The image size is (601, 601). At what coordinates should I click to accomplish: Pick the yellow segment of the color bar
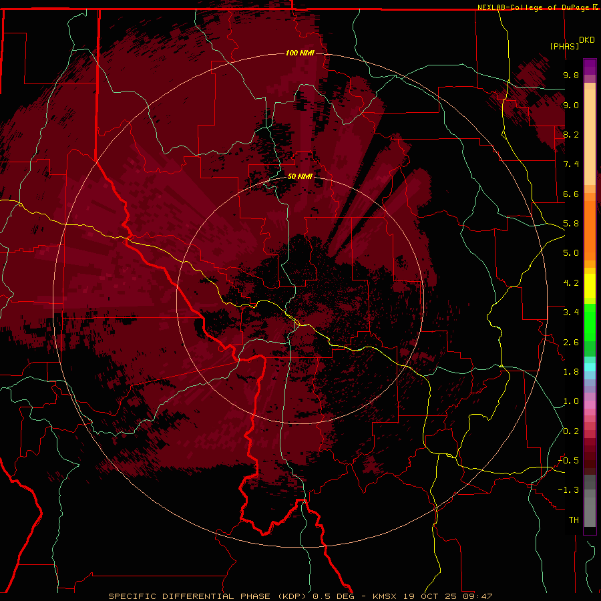tap(590, 286)
